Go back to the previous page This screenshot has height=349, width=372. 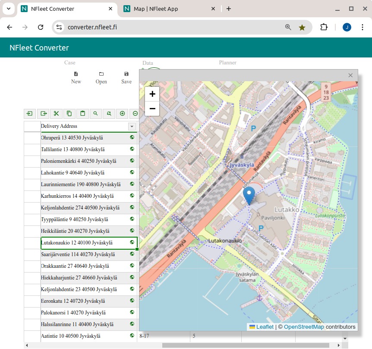(x=9, y=27)
